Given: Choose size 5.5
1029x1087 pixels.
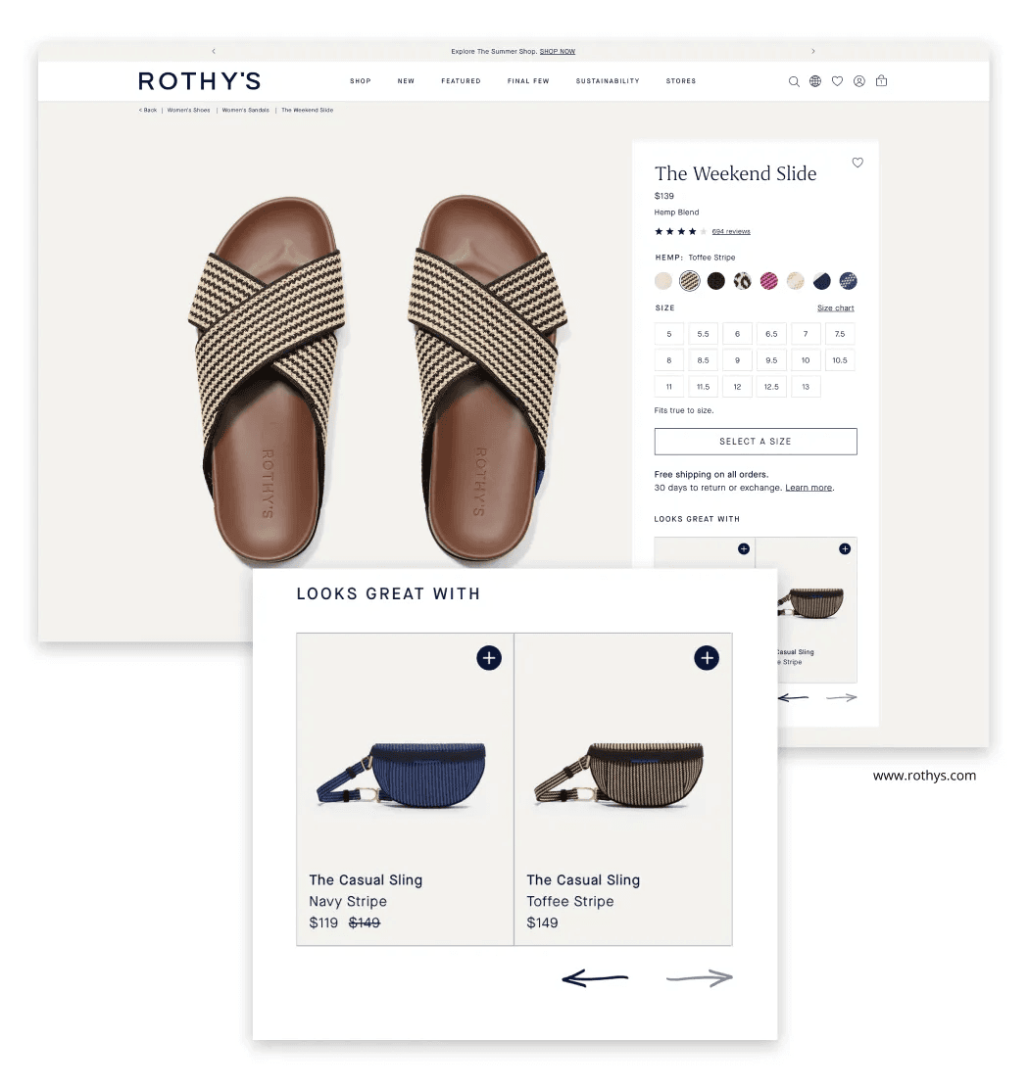Looking at the screenshot, I should 703,334.
